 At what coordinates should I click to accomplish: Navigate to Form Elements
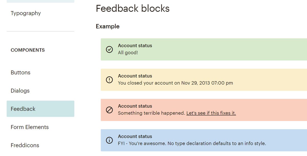[30, 127]
